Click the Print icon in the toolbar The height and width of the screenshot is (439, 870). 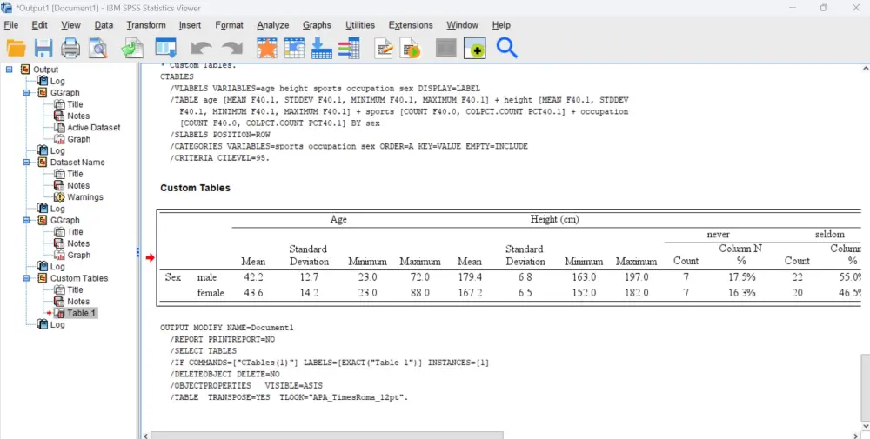pyautogui.click(x=70, y=48)
